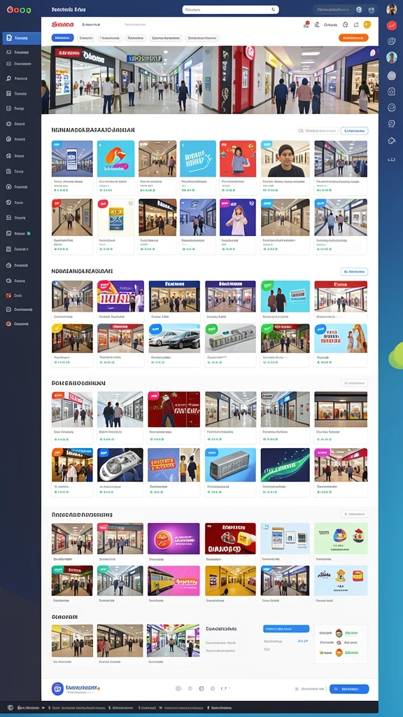Choose the second filter pill beside the blue one

(x=86, y=38)
